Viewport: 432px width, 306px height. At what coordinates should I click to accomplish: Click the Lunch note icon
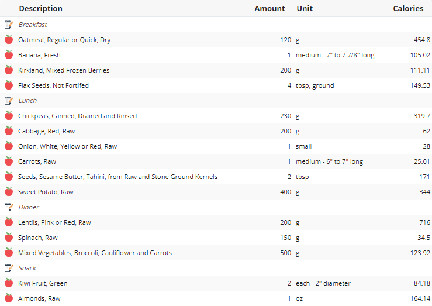[9, 101]
